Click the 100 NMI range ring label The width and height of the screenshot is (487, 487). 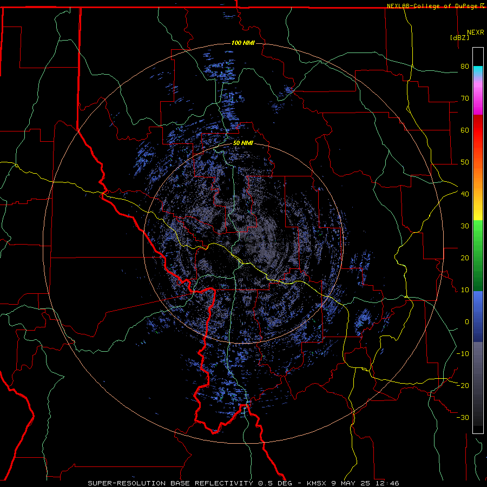click(243, 43)
